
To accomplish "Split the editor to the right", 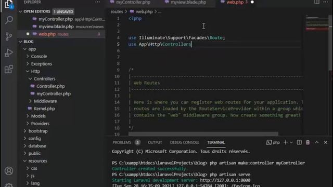I will pyautogui.click(x=317, y=2).
